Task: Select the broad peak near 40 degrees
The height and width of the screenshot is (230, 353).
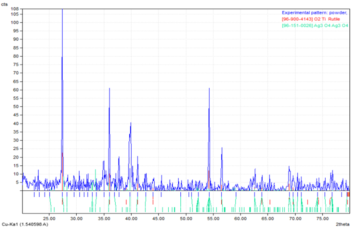Action: pyautogui.click(x=131, y=124)
